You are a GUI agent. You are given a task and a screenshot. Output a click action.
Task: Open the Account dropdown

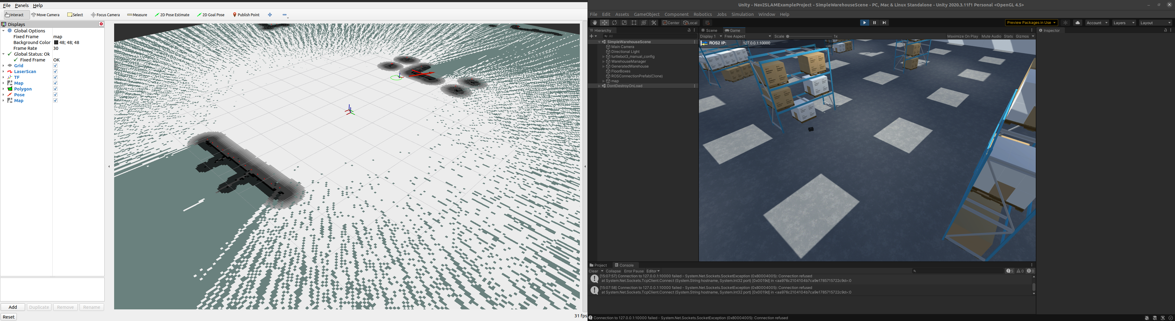click(1097, 23)
